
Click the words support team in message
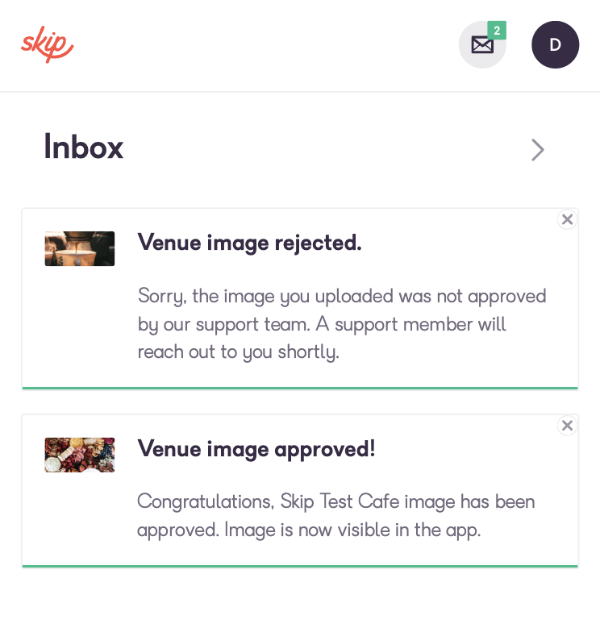click(x=253, y=325)
